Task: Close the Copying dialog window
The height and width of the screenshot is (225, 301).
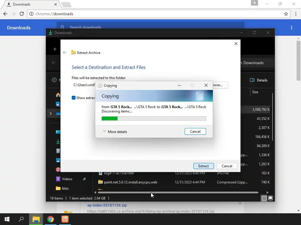Action: tap(206, 85)
